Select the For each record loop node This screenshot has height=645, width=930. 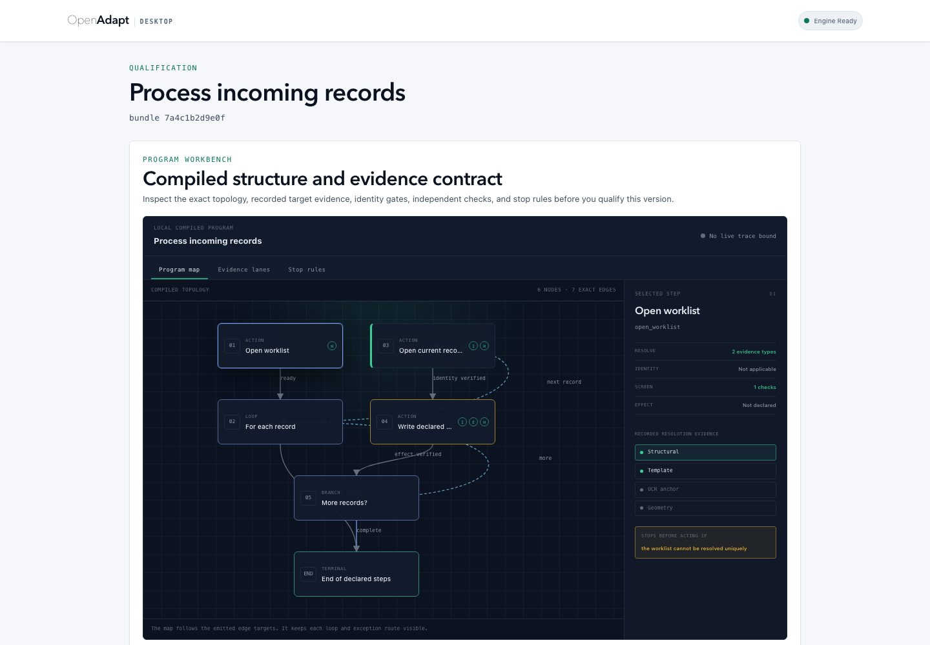coord(280,422)
